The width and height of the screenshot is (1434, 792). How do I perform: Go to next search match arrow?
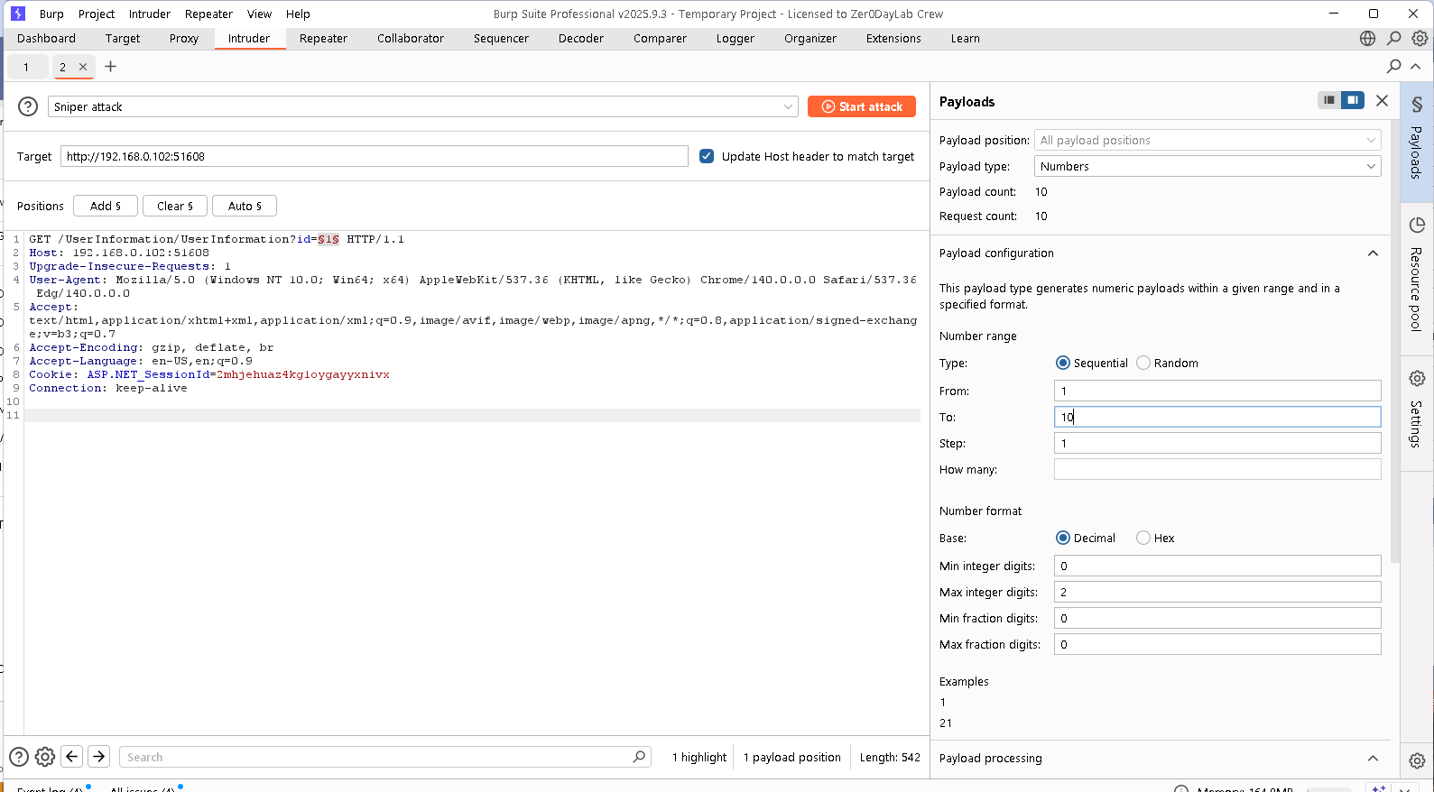[x=99, y=756]
